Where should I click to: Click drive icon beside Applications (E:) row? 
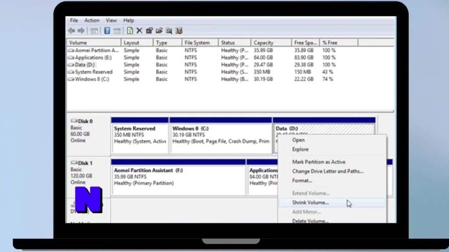71,58
